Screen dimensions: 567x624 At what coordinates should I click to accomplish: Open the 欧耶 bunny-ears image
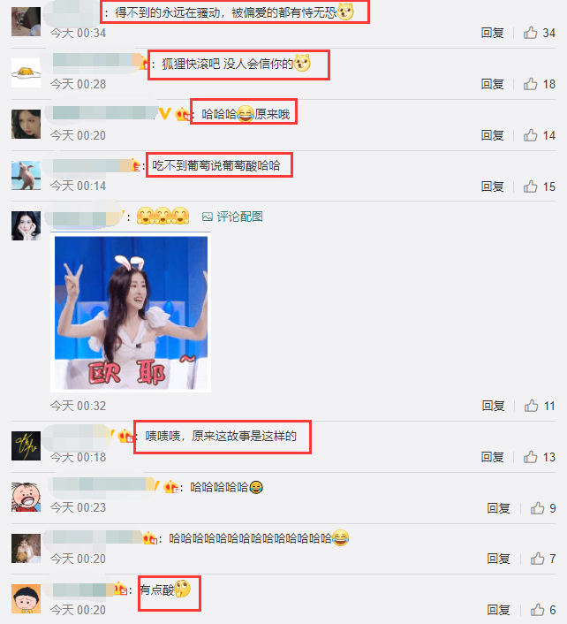pyautogui.click(x=131, y=312)
